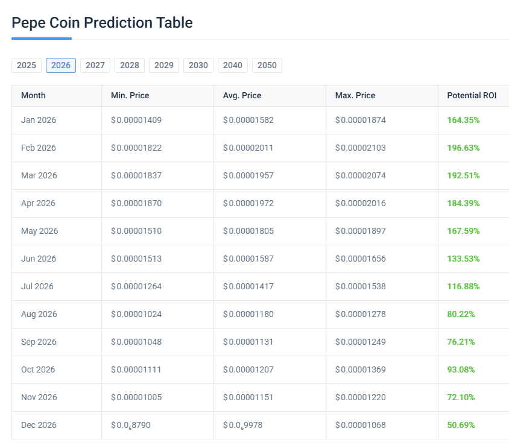
Task: Click the Month column header
Action: [33, 95]
